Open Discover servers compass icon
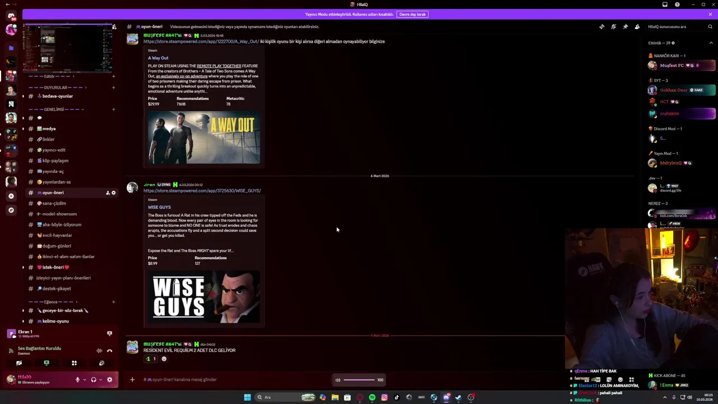 [11, 210]
